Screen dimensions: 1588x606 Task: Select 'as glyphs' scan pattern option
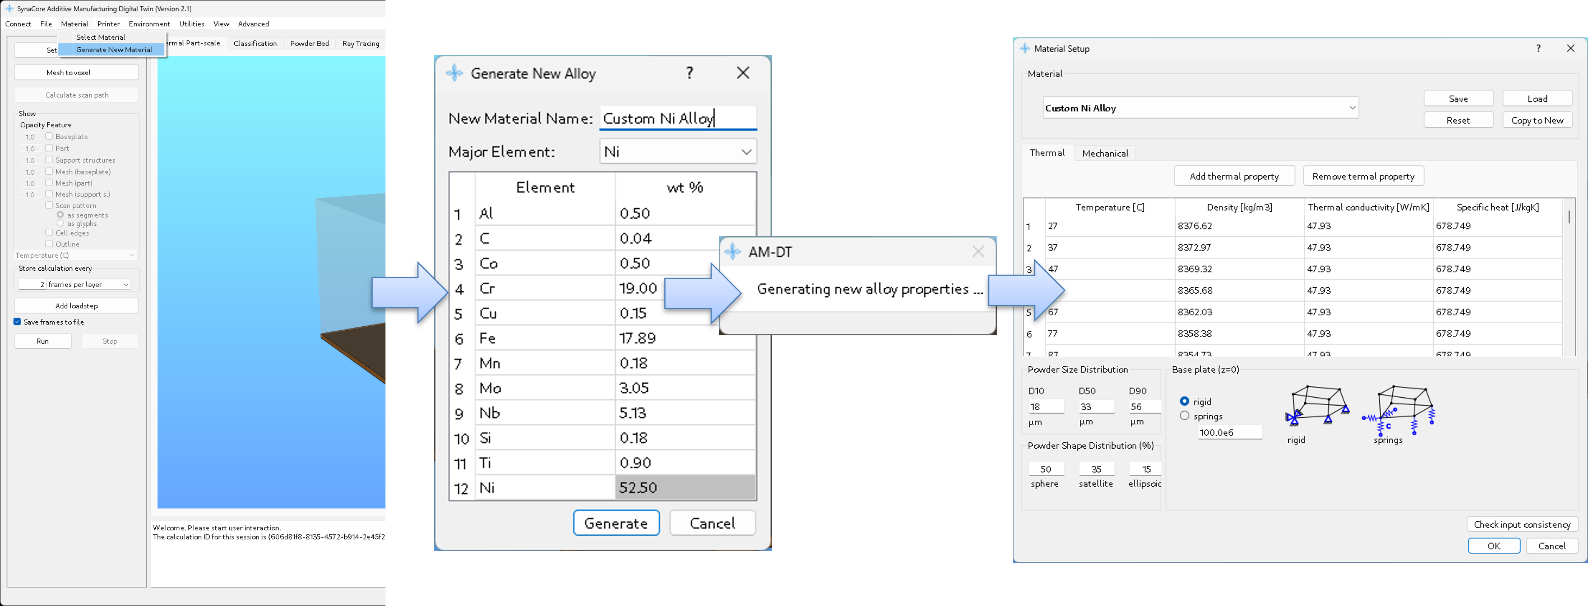pos(60,223)
